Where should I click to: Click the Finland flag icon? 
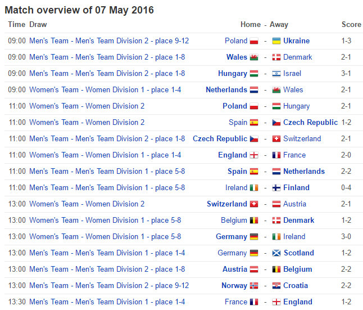pyautogui.click(x=276, y=188)
